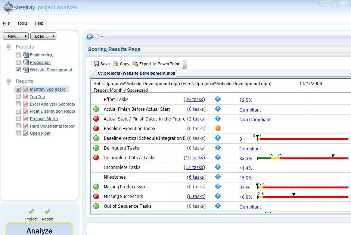Open the 12 tasks link for Incomplete Tasks

point(194,167)
